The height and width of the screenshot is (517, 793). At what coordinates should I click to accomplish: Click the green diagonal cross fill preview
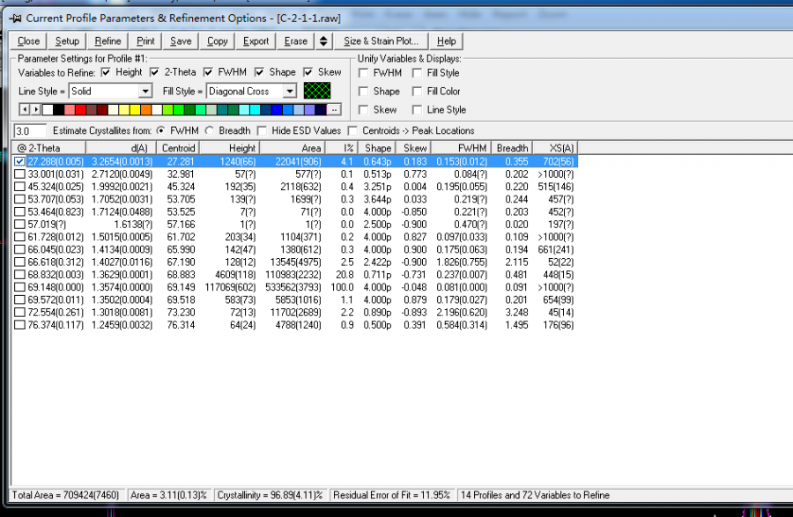317,91
